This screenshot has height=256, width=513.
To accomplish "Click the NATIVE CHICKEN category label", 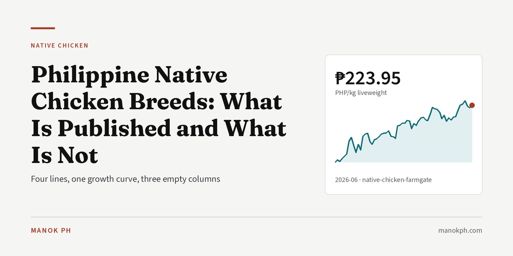I will (59, 46).
